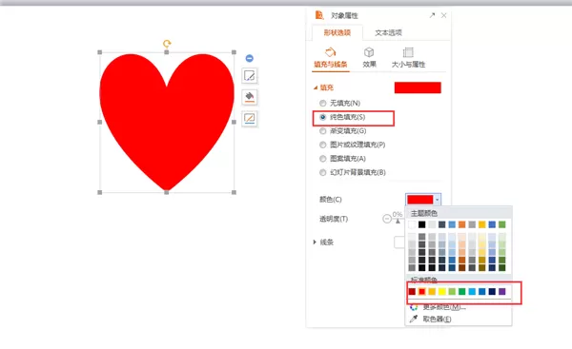Click the orange 对象属性 panel logo icon
The width and height of the screenshot is (572, 349).
(319, 15)
